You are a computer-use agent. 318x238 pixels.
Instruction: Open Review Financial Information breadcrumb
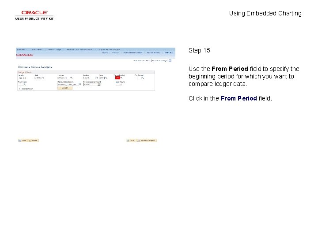click(79, 49)
